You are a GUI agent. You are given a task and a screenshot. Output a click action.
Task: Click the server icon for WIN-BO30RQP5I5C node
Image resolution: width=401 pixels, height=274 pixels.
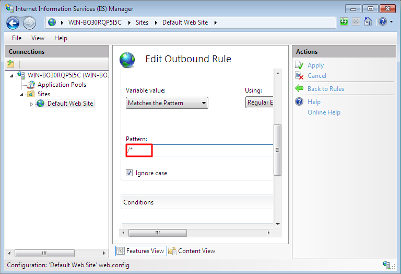(x=21, y=75)
